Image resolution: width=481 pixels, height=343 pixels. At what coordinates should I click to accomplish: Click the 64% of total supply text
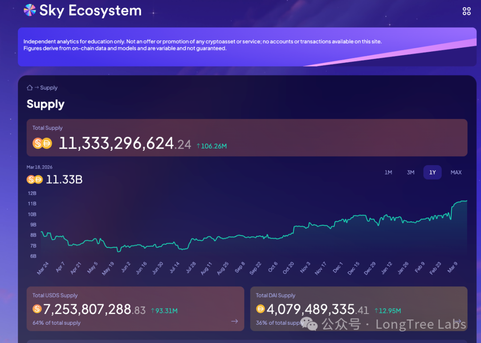pyautogui.click(x=57, y=323)
